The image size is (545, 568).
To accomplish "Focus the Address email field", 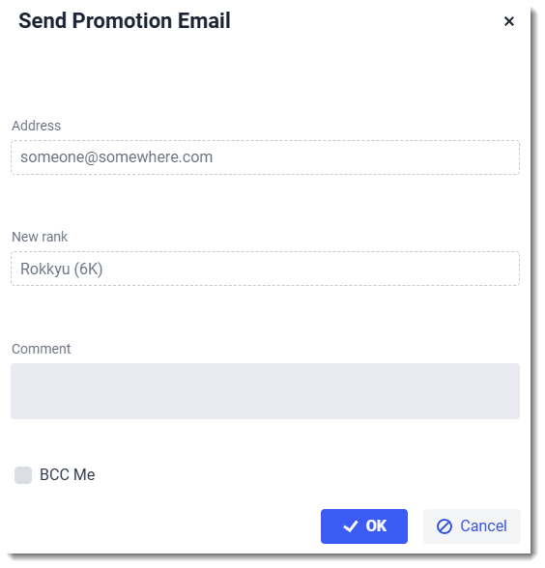I will click(x=265, y=157).
